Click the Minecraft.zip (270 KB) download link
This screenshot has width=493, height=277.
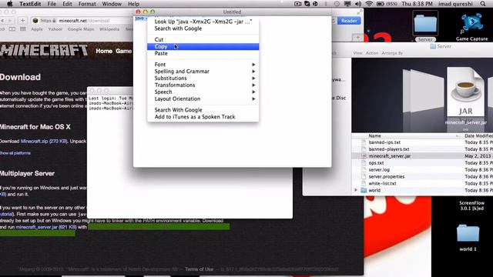point(44,142)
